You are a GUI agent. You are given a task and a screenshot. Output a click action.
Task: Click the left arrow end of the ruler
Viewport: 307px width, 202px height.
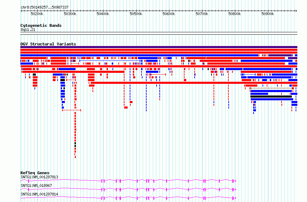21,11
